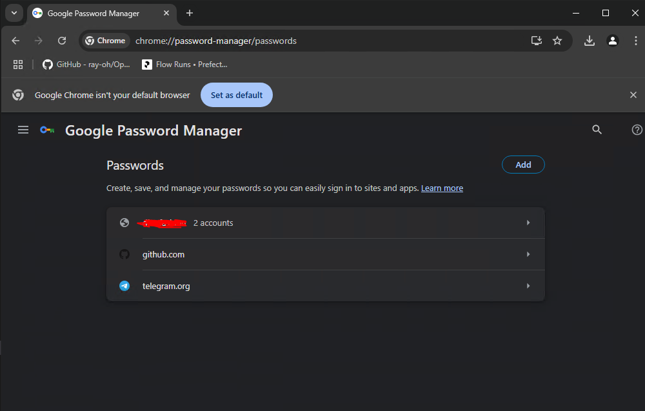The height and width of the screenshot is (411, 645).
Task: Bookmark this page with the star icon
Action: [x=557, y=40]
